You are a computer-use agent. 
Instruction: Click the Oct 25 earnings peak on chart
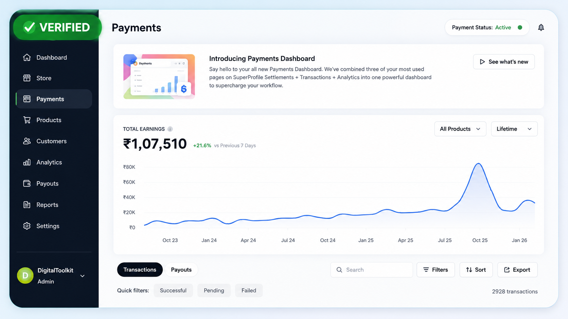click(x=479, y=164)
